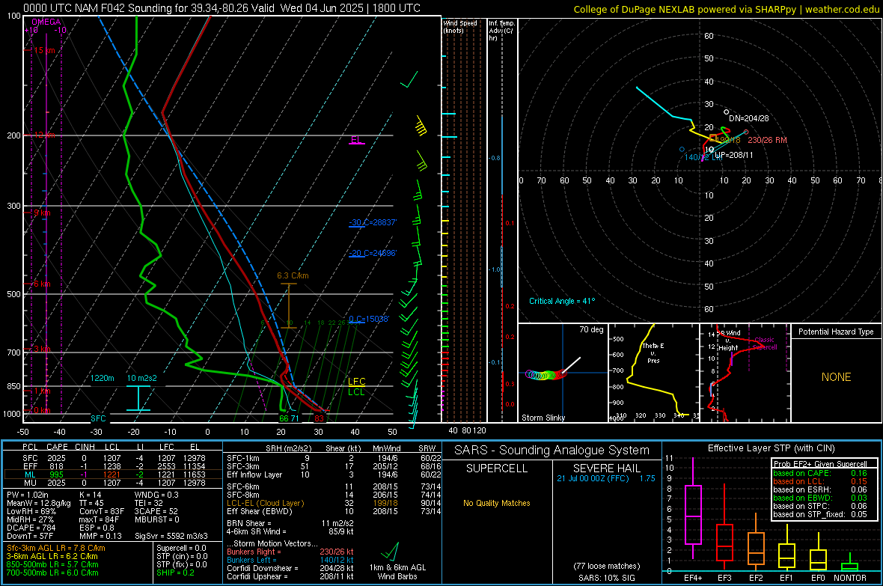This screenshot has height=586, width=883.
Task: Click the magenta EL marker on the skew-T
Action: pyautogui.click(x=356, y=139)
